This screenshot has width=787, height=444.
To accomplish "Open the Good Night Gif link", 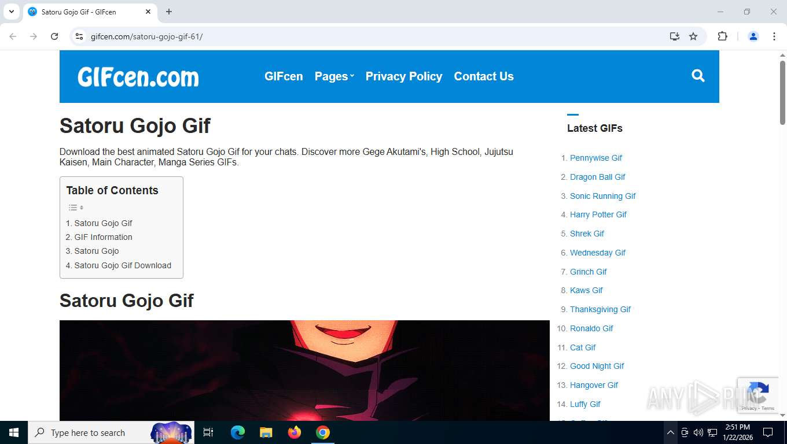I will click(597, 366).
